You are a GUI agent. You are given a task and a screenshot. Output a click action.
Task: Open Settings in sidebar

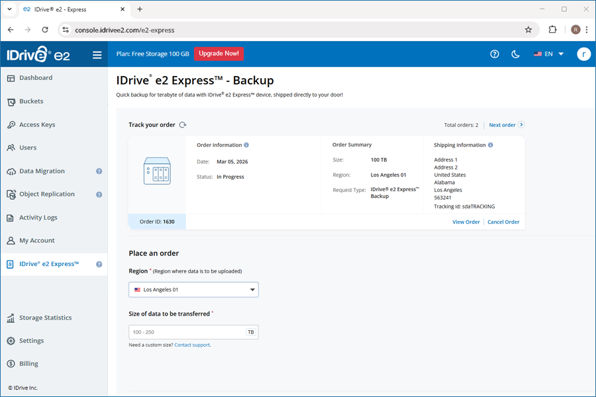tap(31, 341)
